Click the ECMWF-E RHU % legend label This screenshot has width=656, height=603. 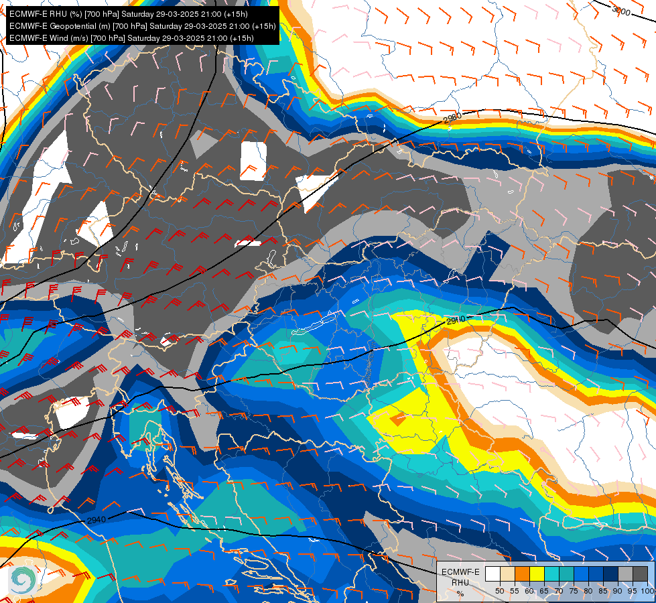460,582
